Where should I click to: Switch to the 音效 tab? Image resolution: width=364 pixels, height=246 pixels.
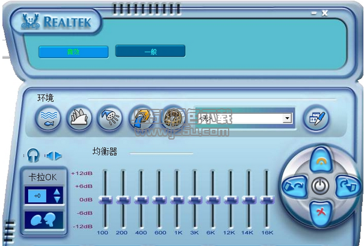pos(73,52)
